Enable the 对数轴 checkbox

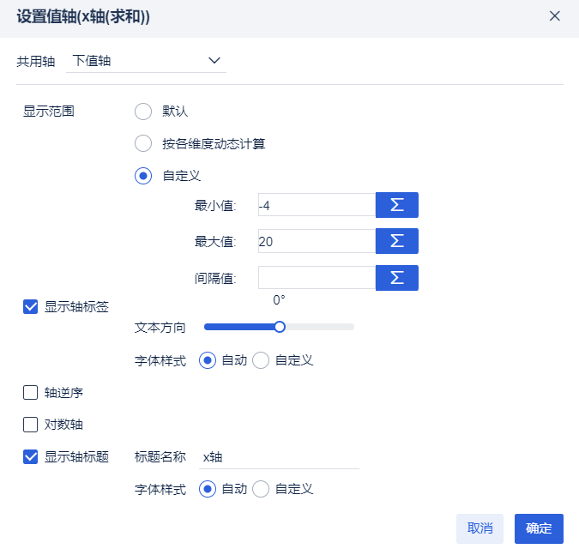pos(30,425)
